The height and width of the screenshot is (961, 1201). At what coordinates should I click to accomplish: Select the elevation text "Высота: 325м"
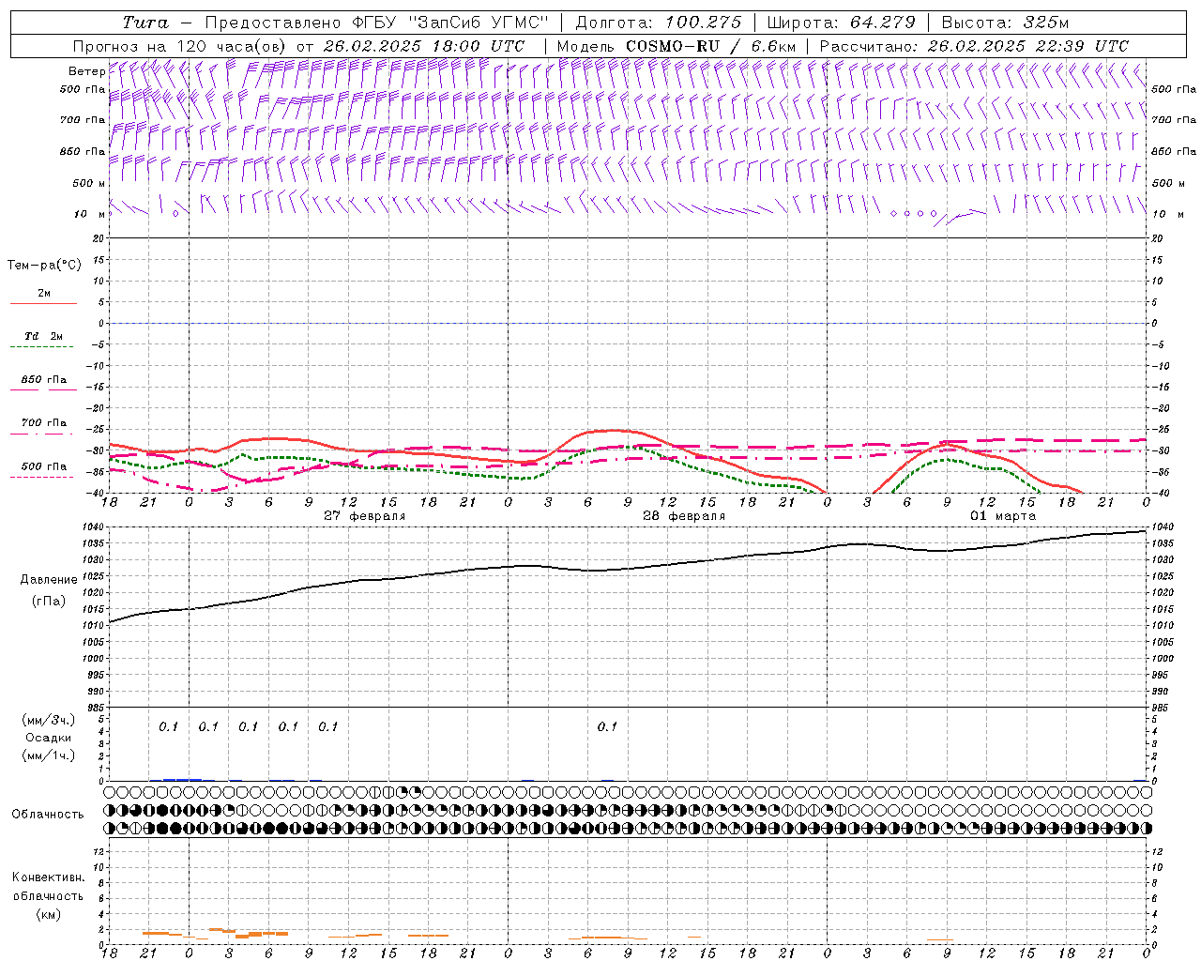(1005, 23)
